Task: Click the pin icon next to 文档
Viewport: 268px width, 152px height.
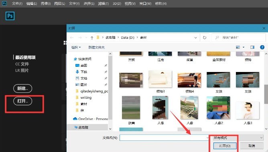Action: 106,78
